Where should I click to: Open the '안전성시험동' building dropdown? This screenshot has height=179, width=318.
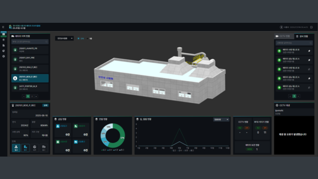[64, 39]
